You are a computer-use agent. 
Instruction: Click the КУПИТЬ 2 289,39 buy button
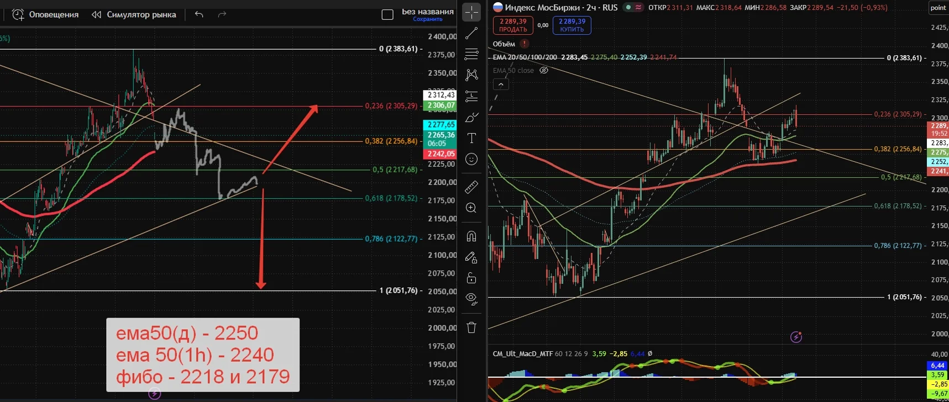[572, 25]
